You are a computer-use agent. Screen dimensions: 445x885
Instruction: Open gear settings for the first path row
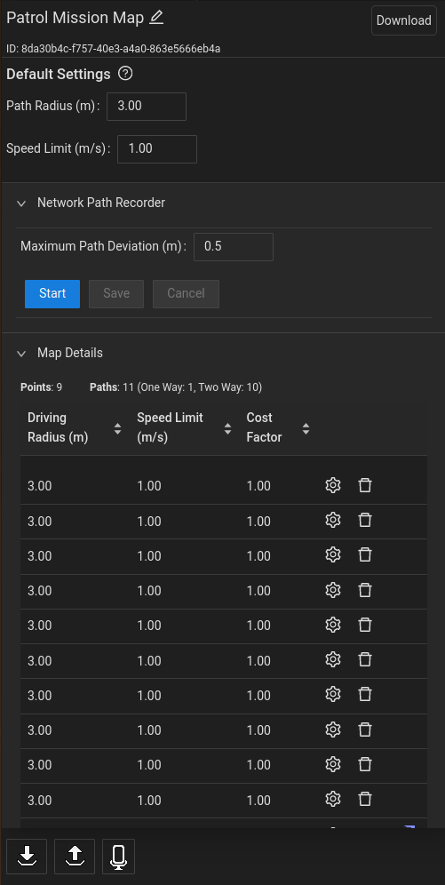click(333, 485)
